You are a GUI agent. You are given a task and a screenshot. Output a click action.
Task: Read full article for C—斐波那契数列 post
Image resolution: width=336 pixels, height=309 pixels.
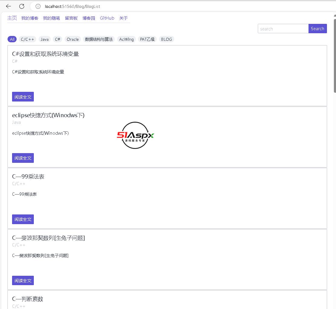click(x=23, y=281)
